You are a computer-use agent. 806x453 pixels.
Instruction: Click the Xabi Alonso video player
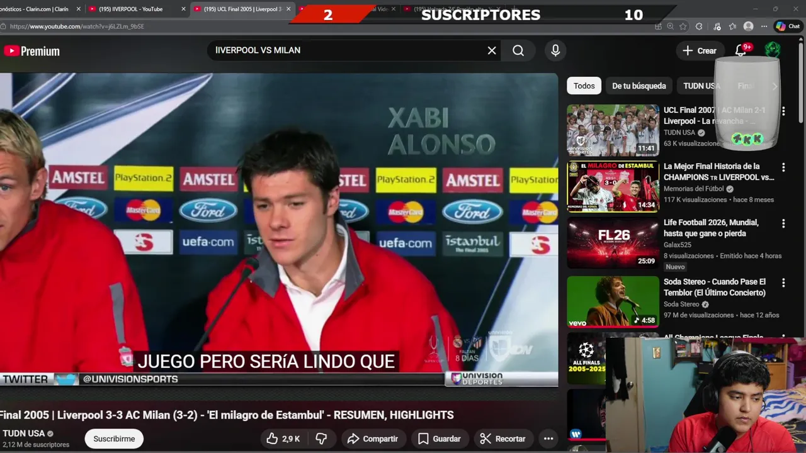[x=279, y=230]
